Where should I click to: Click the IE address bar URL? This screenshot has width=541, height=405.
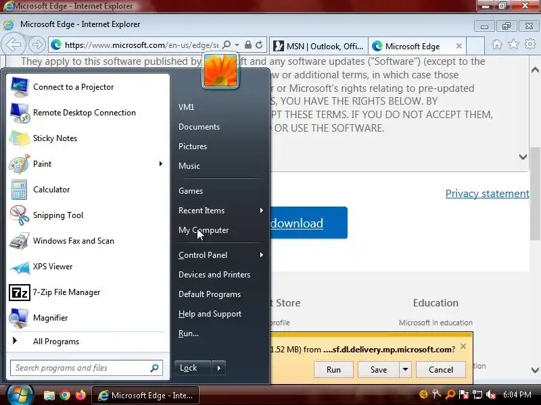[x=141, y=45]
